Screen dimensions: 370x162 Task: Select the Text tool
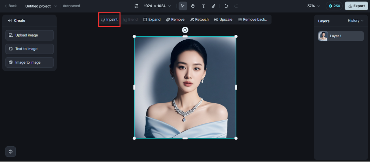203,6
